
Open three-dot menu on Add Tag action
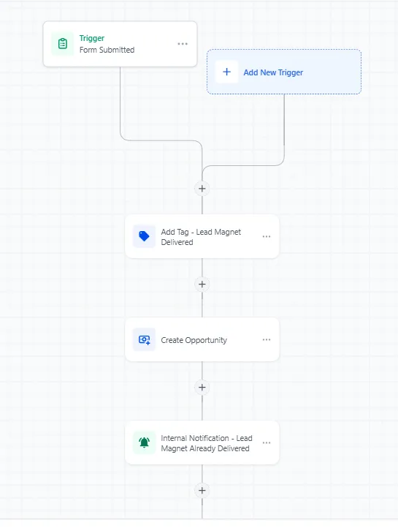click(x=267, y=236)
